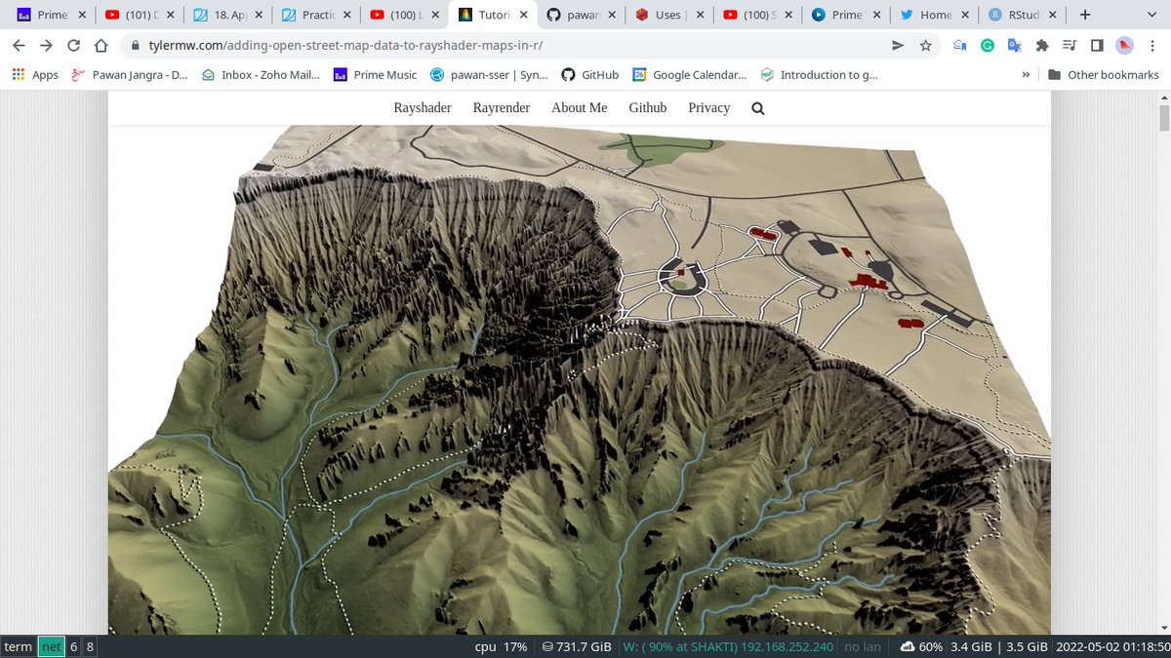Close the active Tutorial tab

coord(523,15)
